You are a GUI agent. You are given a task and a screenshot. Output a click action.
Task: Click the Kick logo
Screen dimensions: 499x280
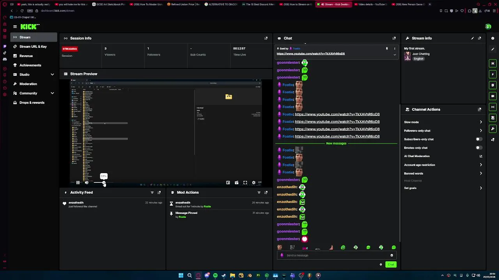tap(30, 26)
